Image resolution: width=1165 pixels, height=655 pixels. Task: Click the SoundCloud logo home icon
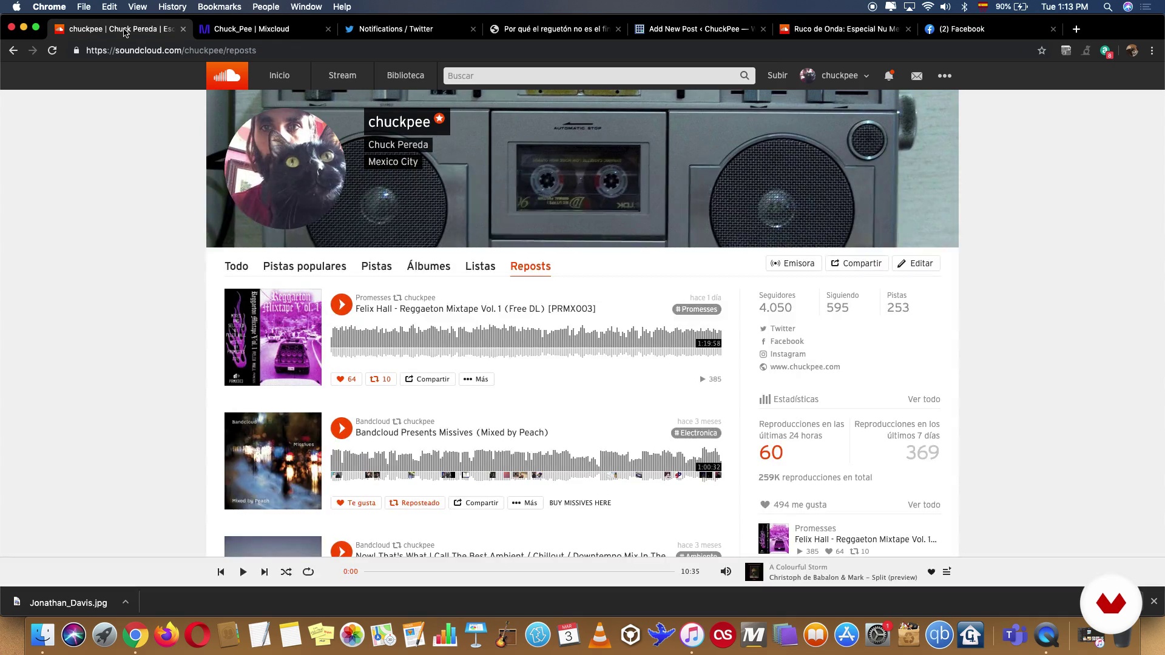tap(227, 76)
